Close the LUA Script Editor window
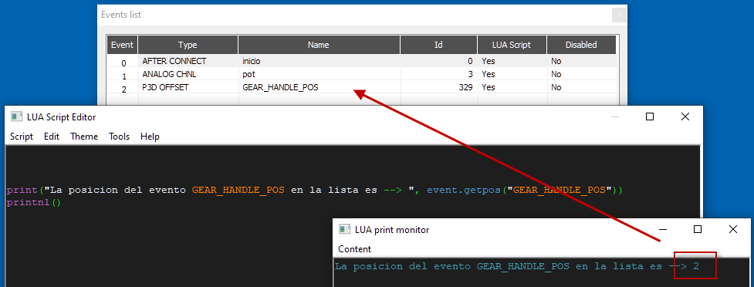Screen dimensions: 754x287 685,116
